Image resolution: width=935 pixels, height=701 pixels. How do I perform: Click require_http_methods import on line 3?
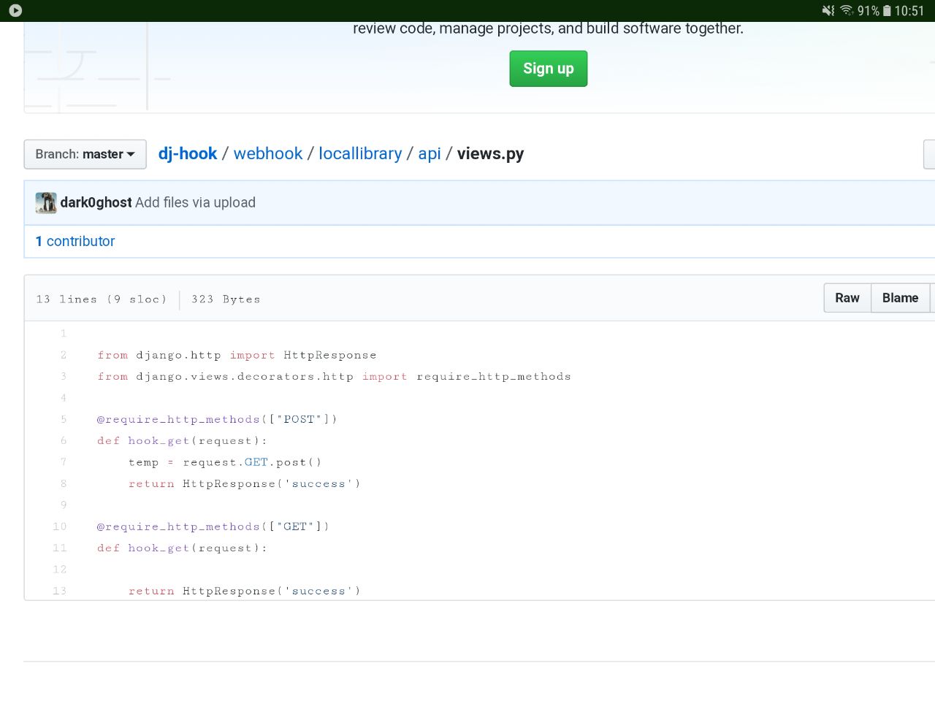point(494,376)
